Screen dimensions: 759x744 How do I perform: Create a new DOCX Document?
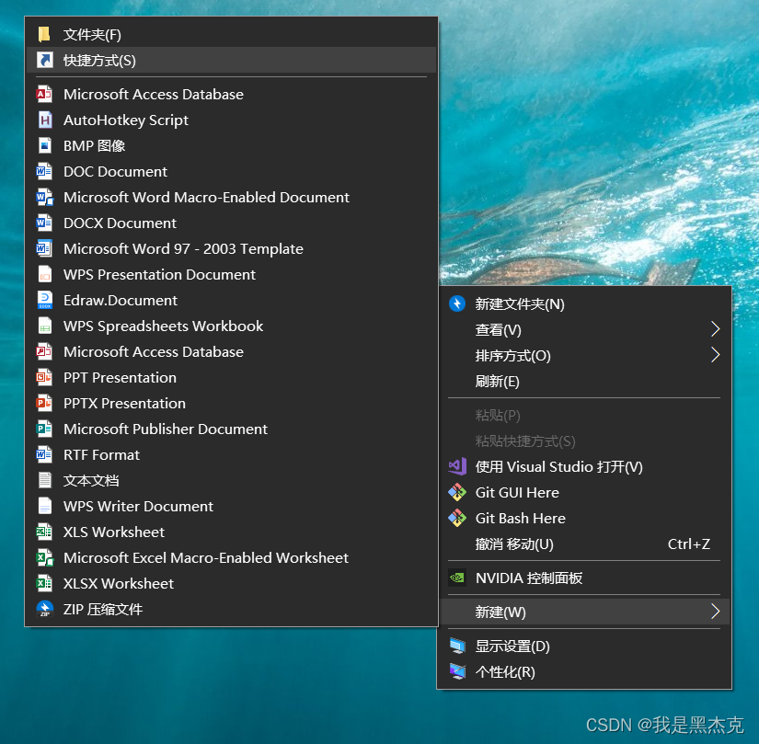[231, 223]
